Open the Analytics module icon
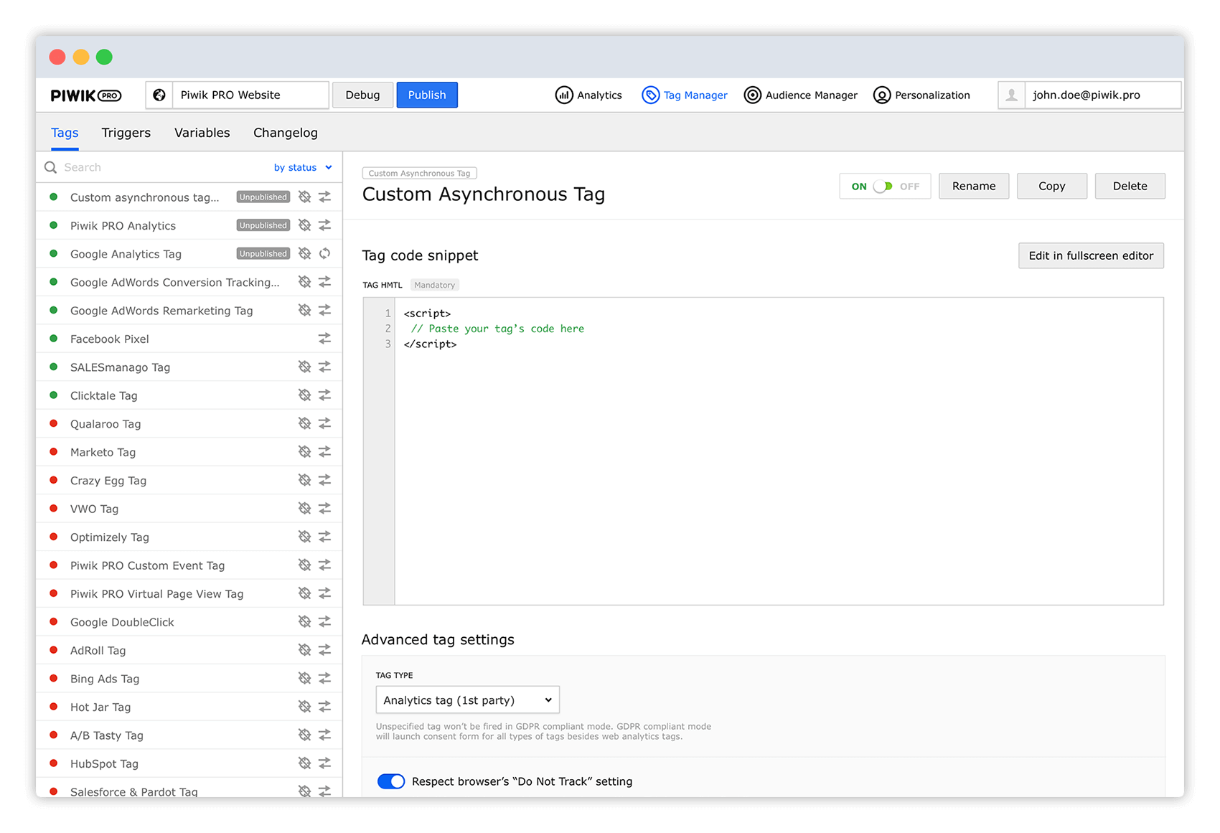Image resolution: width=1220 pixels, height=833 pixels. pos(565,95)
